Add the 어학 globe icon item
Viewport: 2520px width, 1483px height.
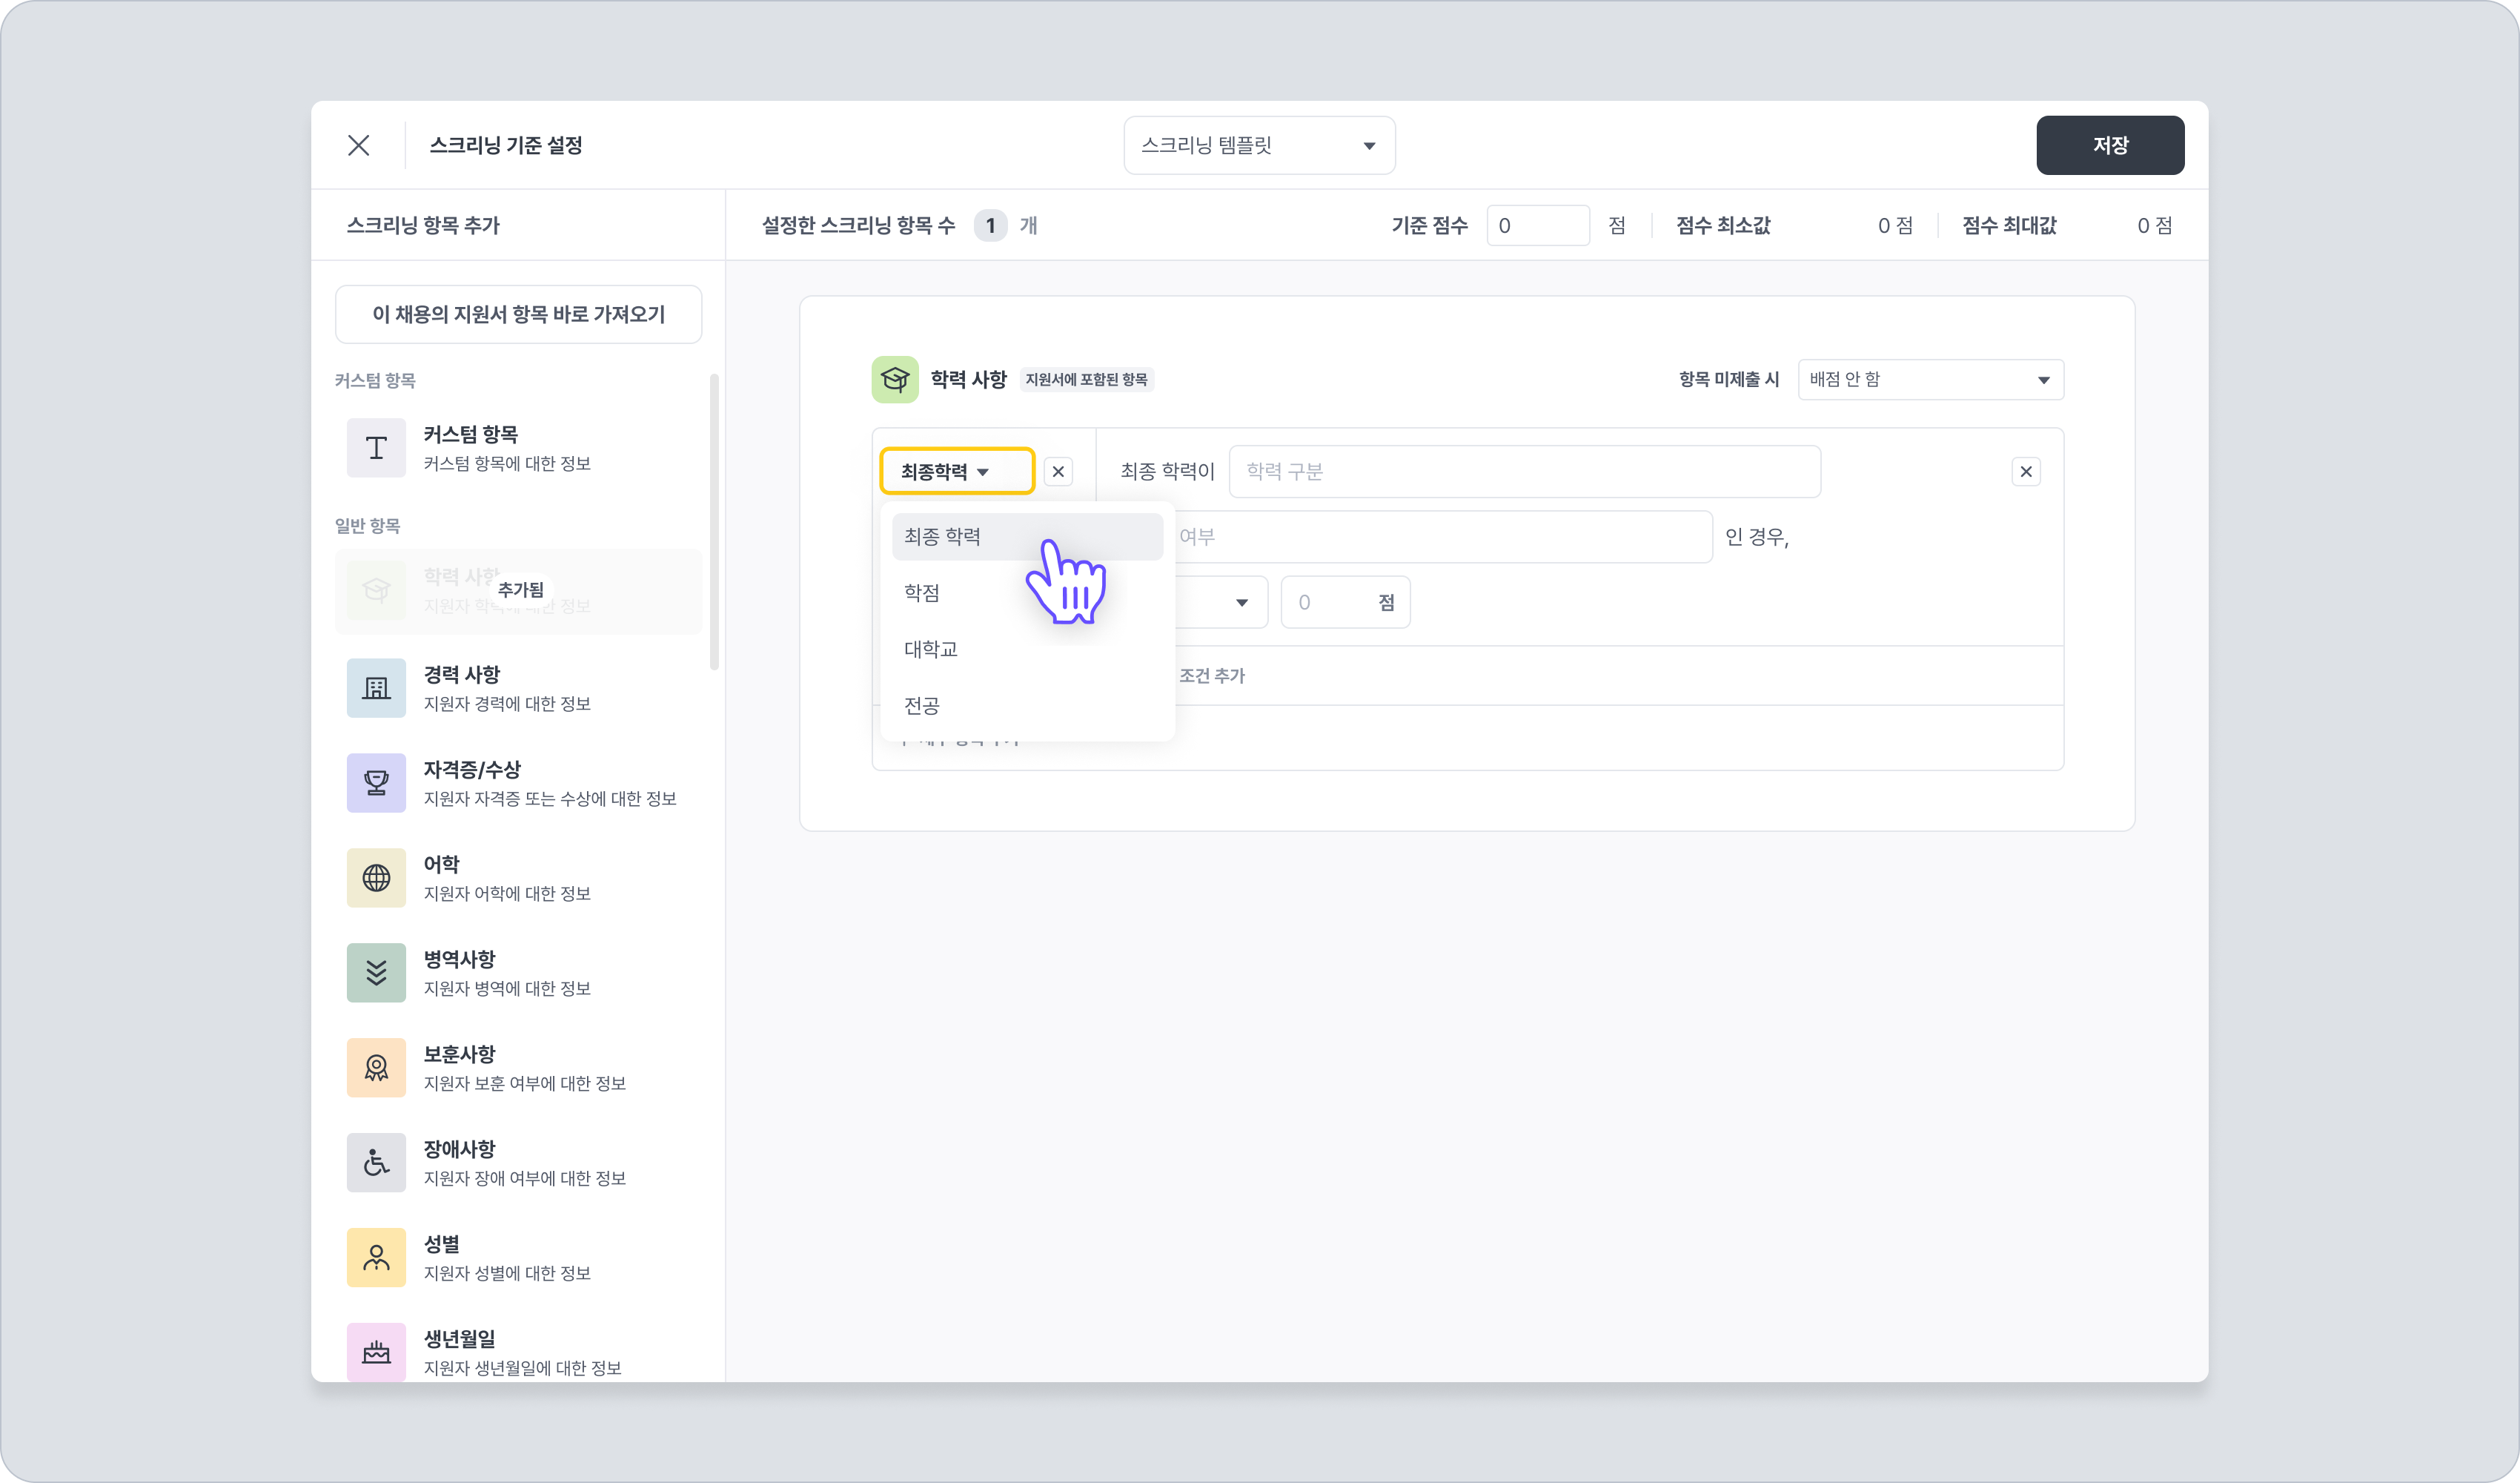(376, 878)
